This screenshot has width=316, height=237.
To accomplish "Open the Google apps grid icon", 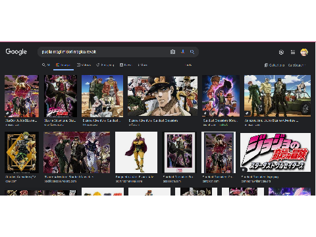I will click(x=293, y=52).
